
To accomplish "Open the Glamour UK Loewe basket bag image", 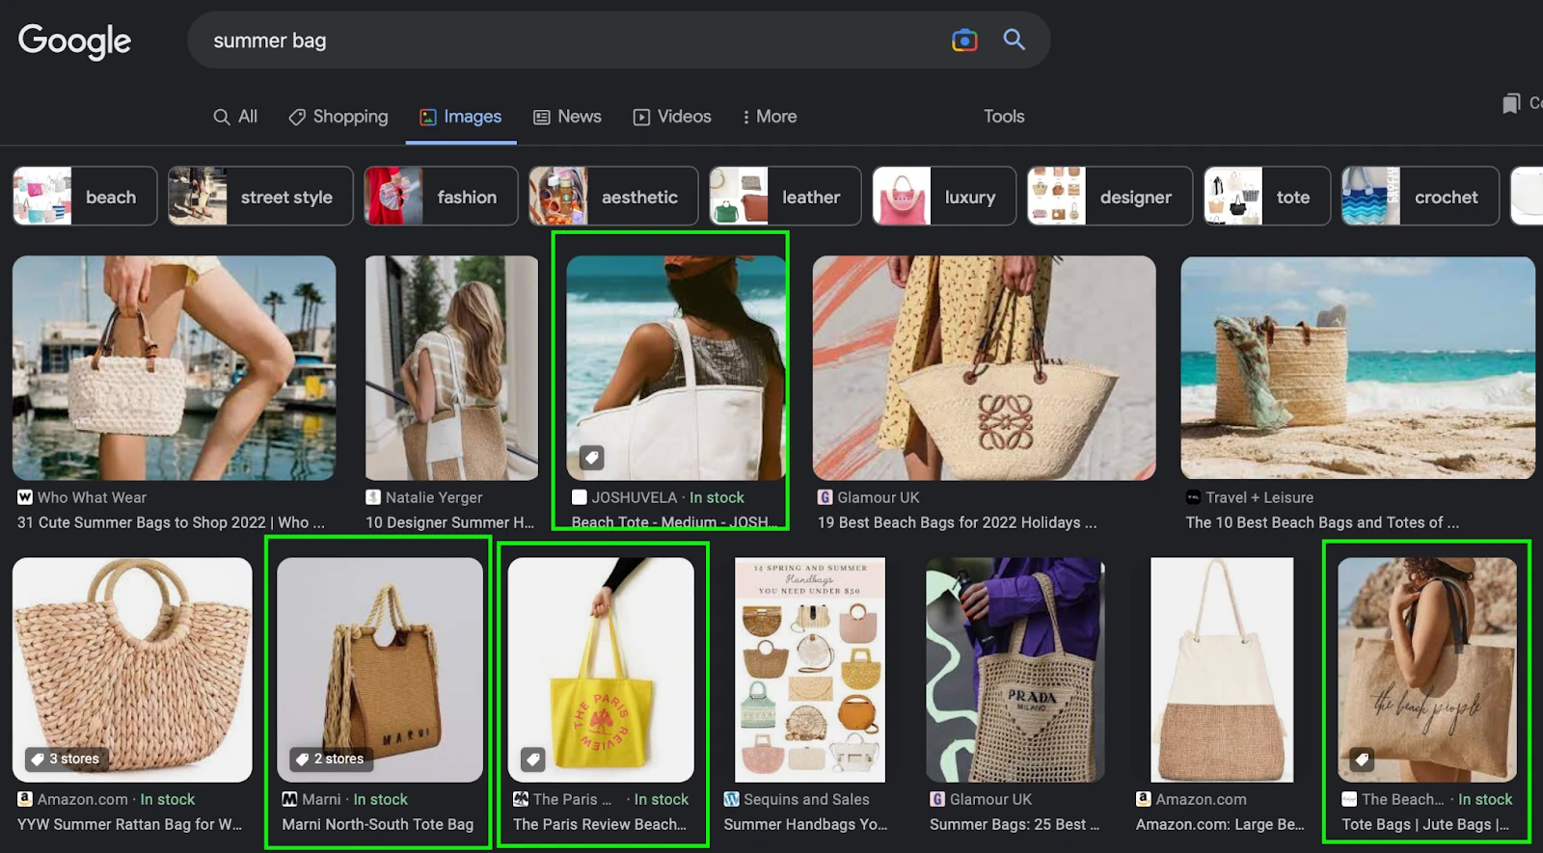I will 984,367.
